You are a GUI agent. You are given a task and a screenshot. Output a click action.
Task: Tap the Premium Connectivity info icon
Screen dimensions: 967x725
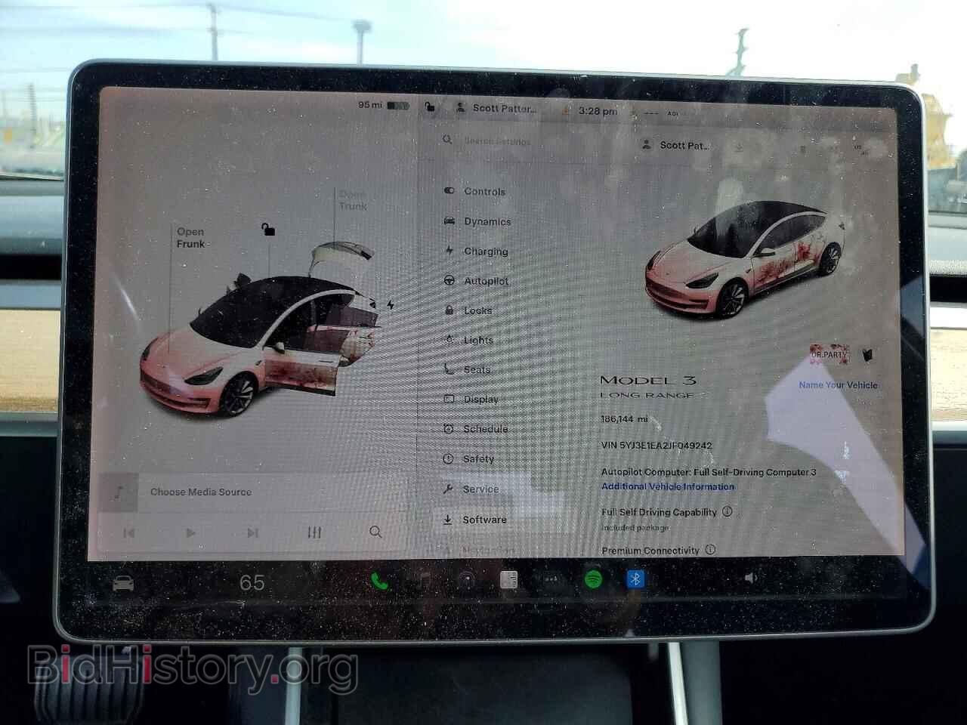710,550
